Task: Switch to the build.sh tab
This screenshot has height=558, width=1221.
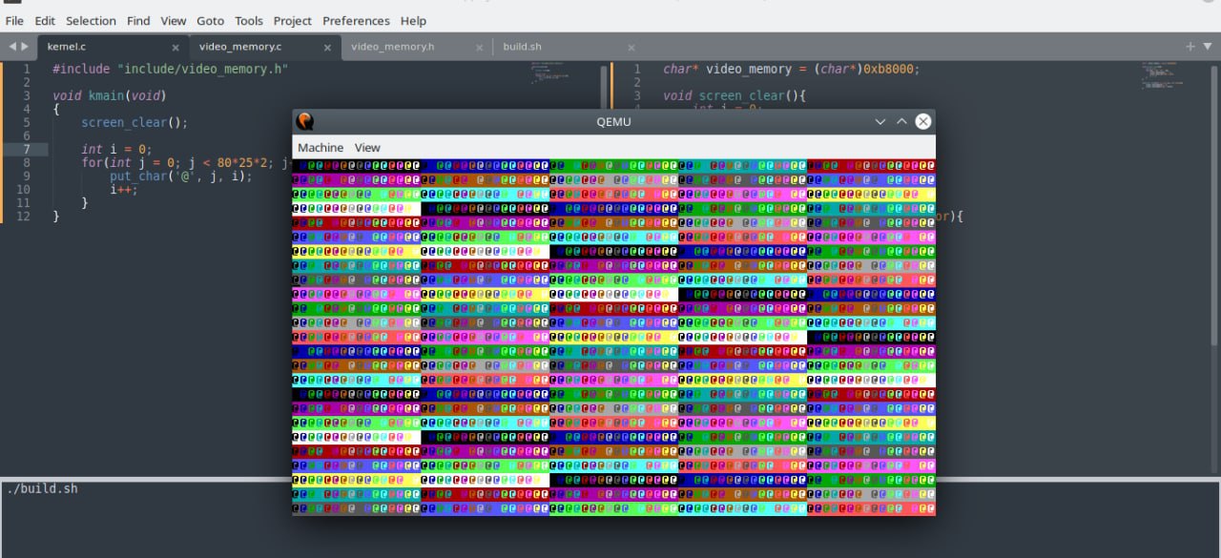Action: (x=522, y=47)
